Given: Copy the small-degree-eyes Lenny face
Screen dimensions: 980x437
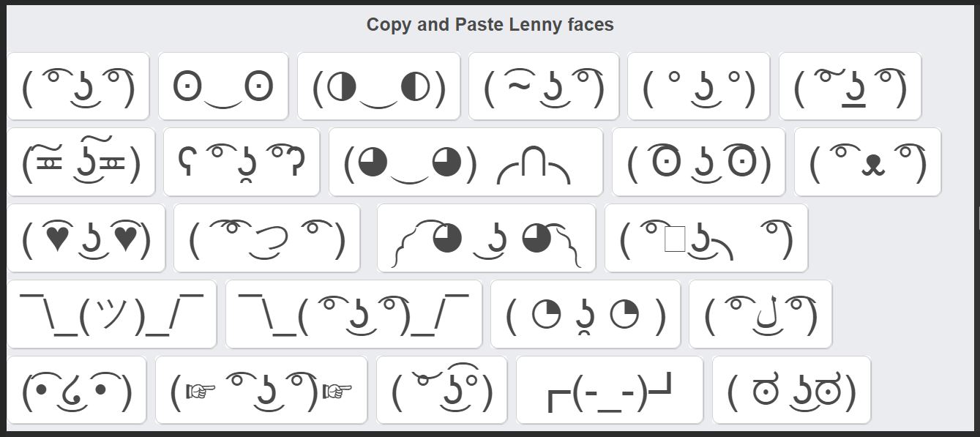Looking at the screenshot, I should tap(699, 86).
